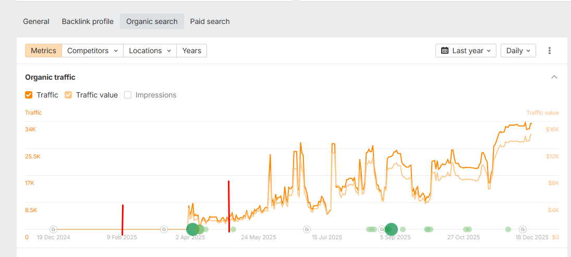Screen dimensions: 571x257
Task: Go to the Paid search tab
Action: pos(210,21)
